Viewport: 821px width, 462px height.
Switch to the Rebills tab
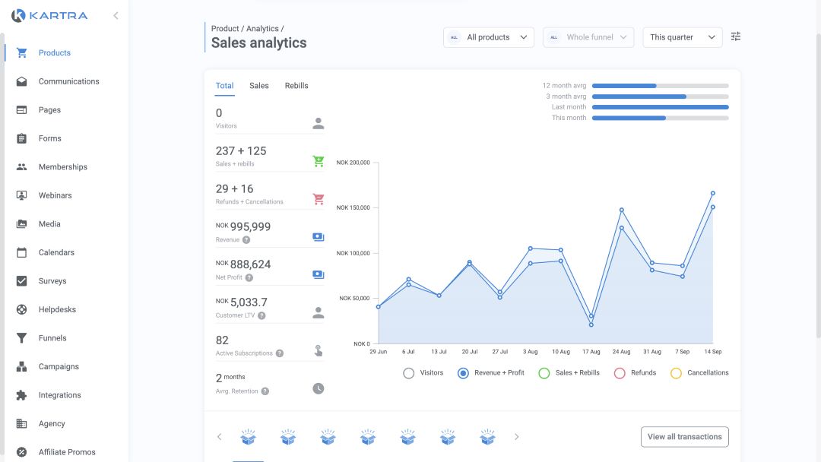tap(296, 86)
